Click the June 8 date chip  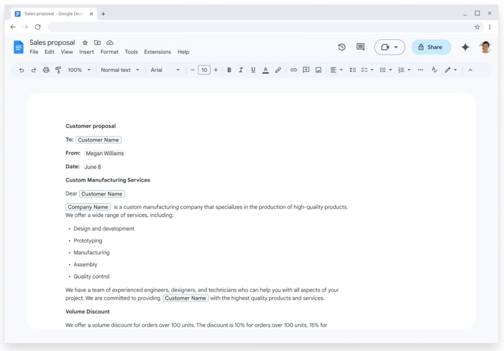click(92, 167)
